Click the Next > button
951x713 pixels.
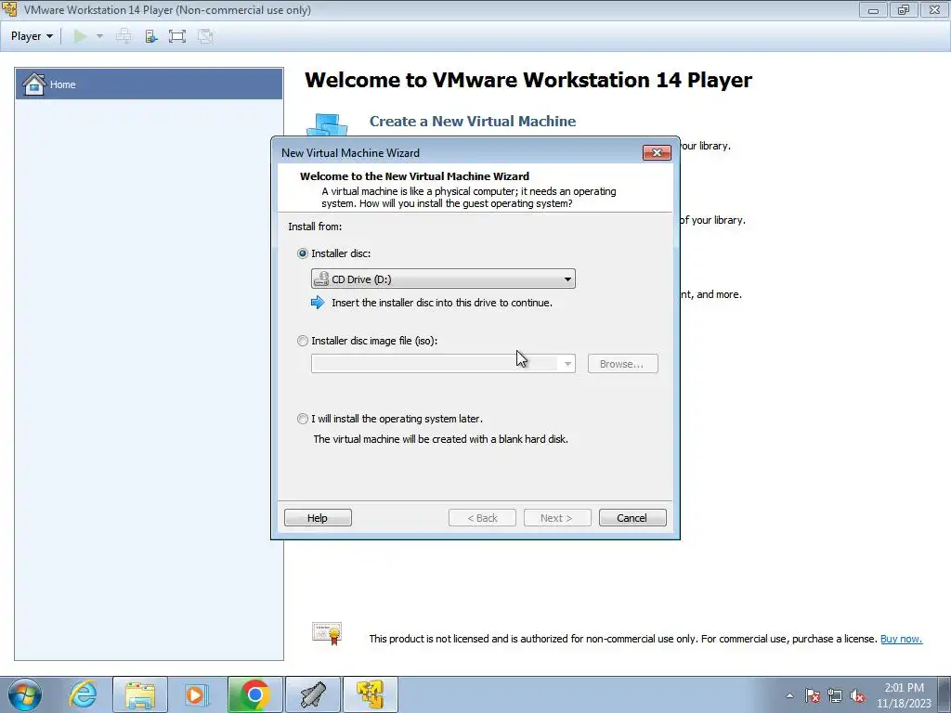pyautogui.click(x=557, y=518)
